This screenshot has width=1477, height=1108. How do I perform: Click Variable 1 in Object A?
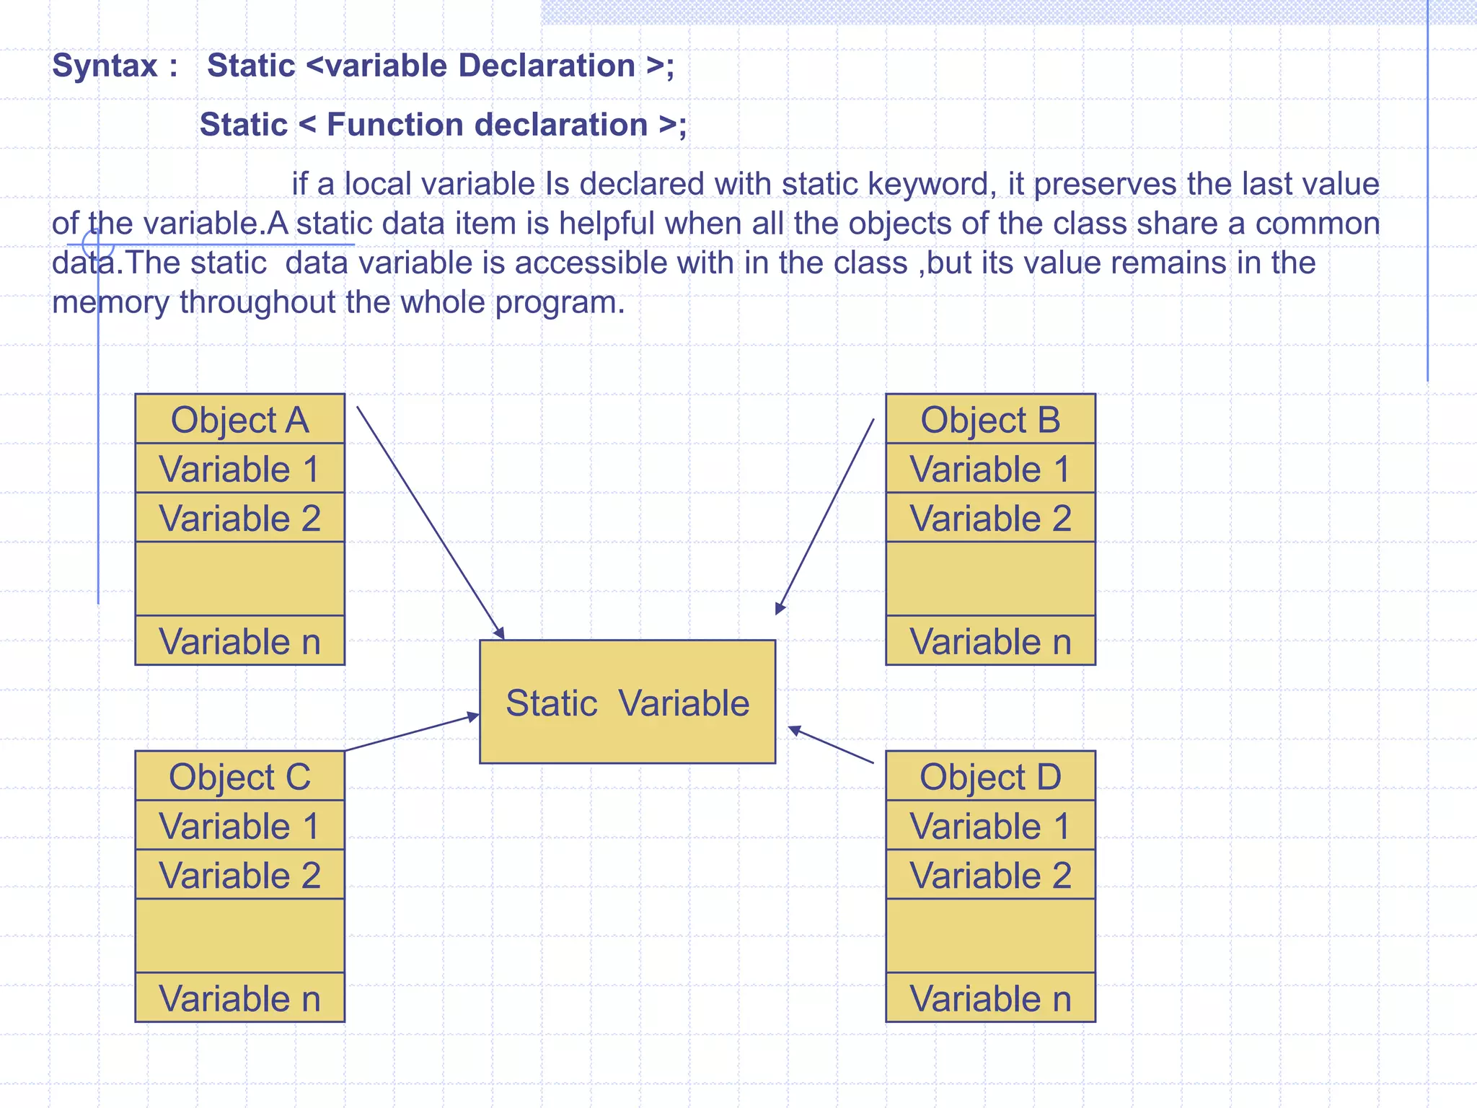pos(239,469)
